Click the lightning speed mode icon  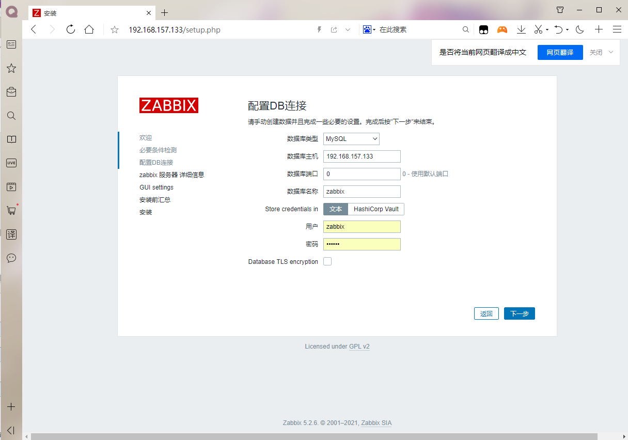tap(319, 30)
